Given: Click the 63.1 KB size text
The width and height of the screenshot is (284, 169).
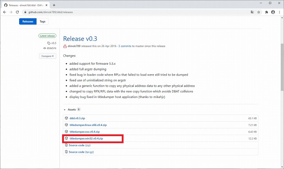Looking at the screenshot, I should 252,118.
